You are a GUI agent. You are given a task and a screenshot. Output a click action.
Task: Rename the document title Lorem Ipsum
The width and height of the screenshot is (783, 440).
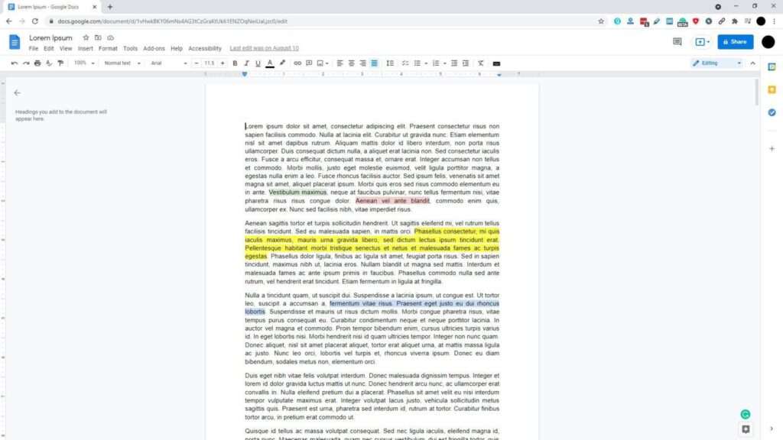tap(50, 38)
